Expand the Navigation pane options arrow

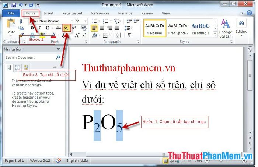[x=59, y=49]
